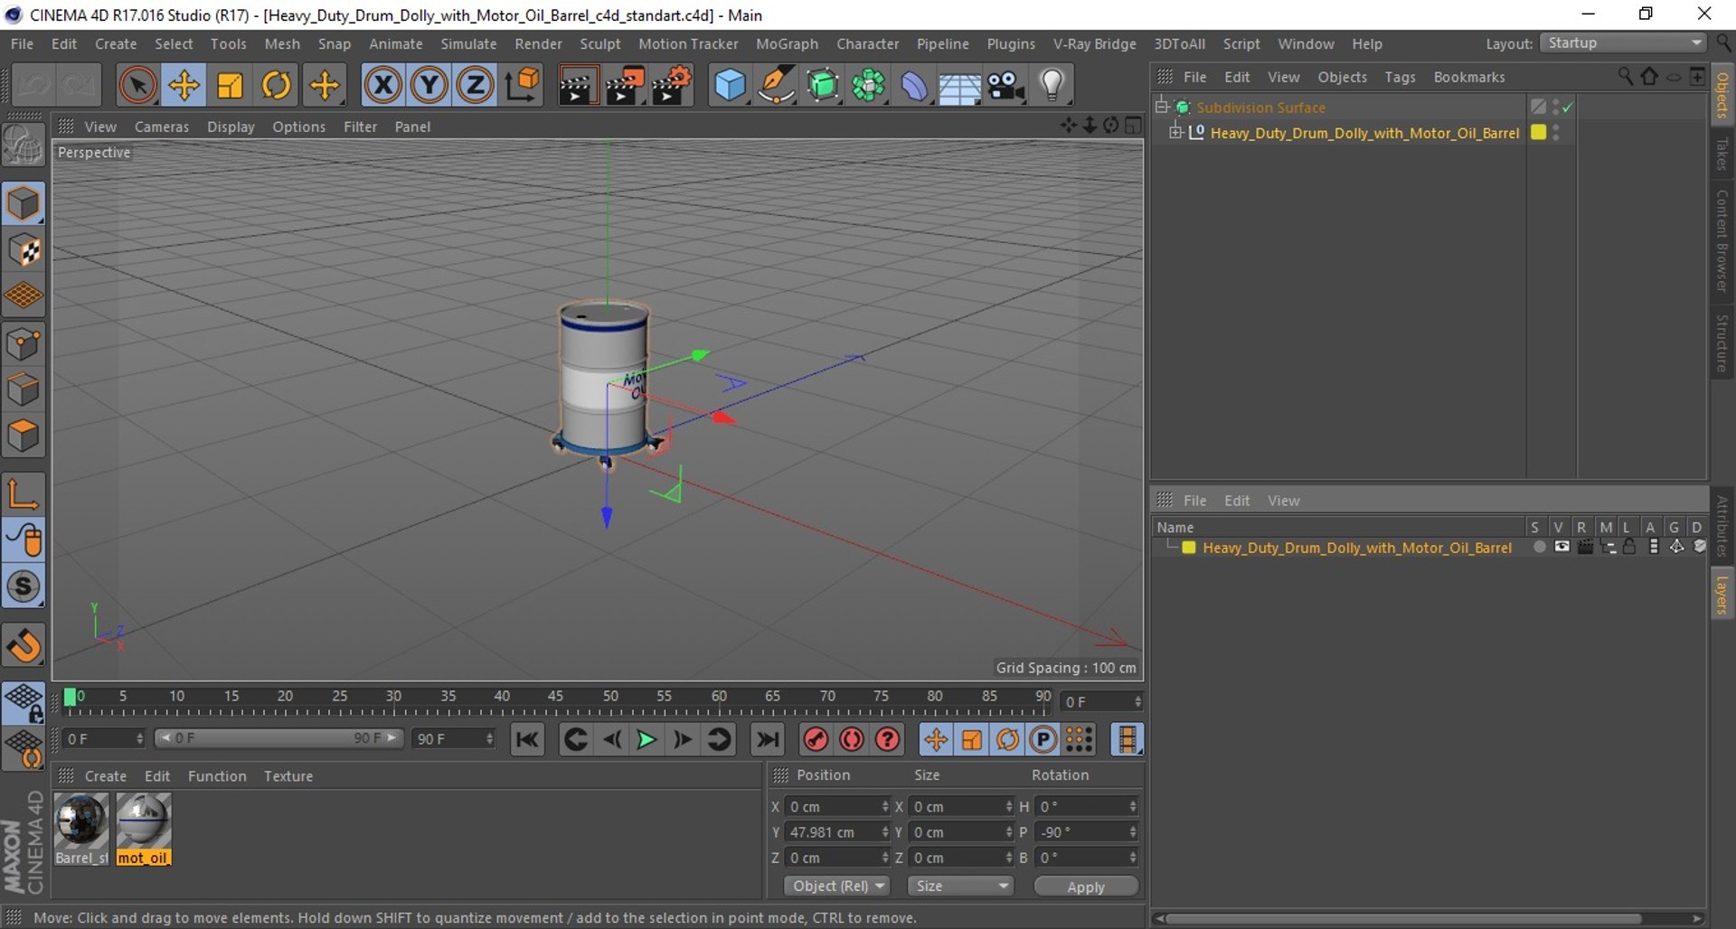
Task: Add a Subdivision Surface generator
Action: click(x=822, y=86)
